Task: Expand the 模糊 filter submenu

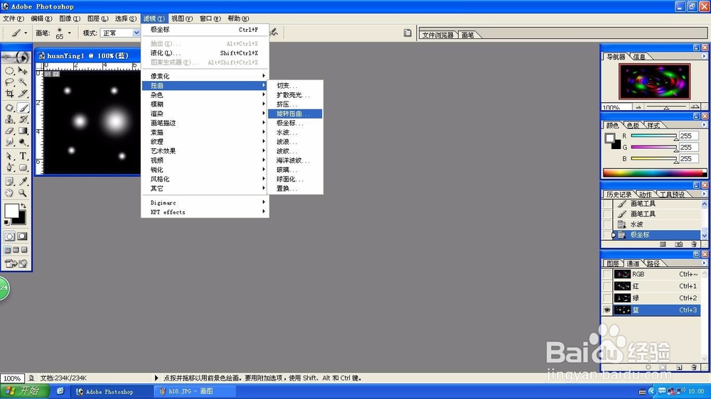Action: [x=205, y=104]
